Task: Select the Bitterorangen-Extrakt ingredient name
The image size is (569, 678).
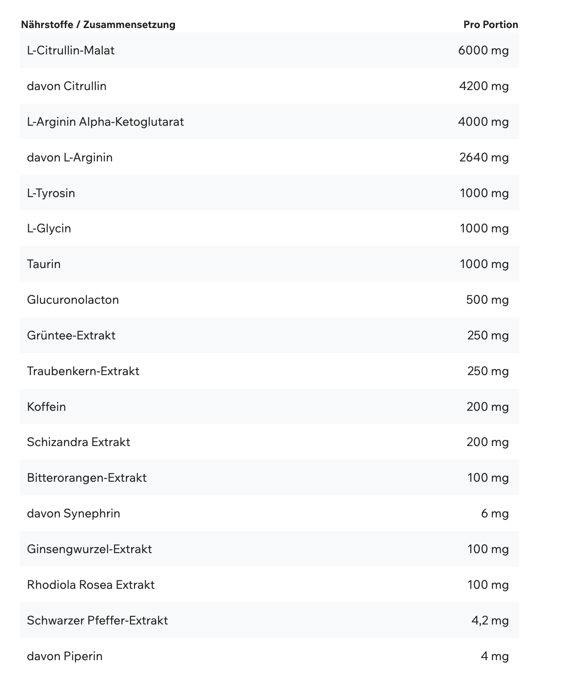Action: click(87, 478)
